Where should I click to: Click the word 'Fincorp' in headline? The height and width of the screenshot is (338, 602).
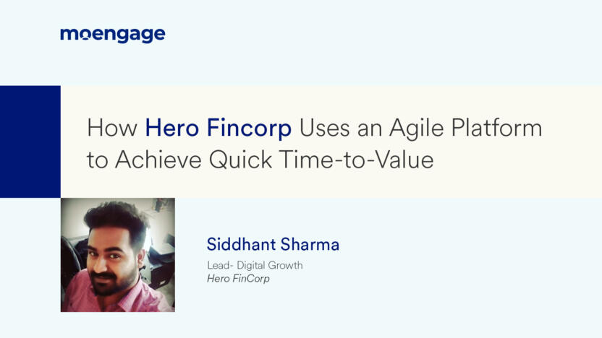[249, 128]
